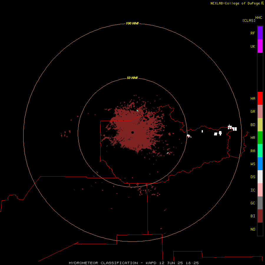Click the 18:25 timestamp in the footer
265x265 pixels.
192,263
